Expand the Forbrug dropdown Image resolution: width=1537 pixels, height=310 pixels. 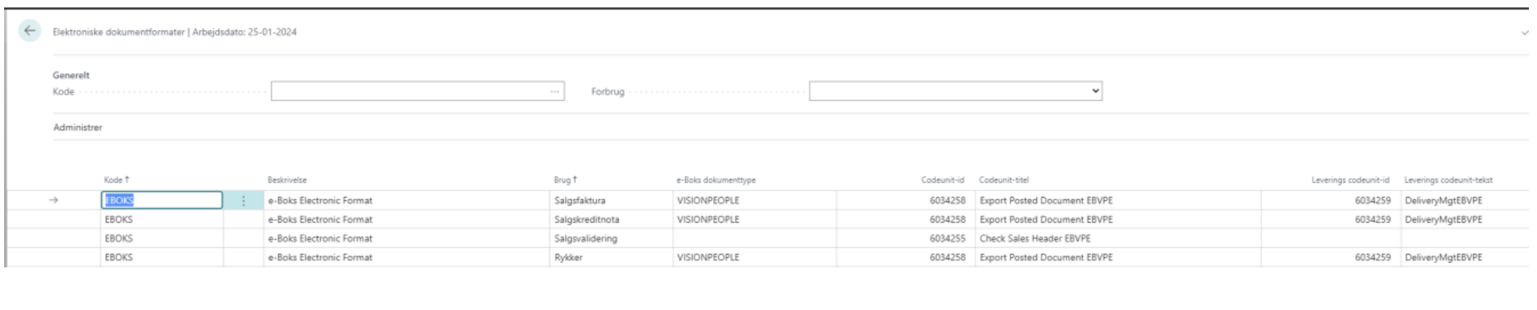pyautogui.click(x=956, y=91)
